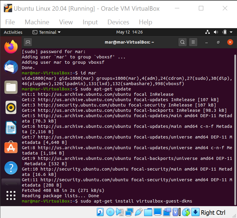Click the mouse integration status icon
Screen dimensions: 237x218
(186, 212)
